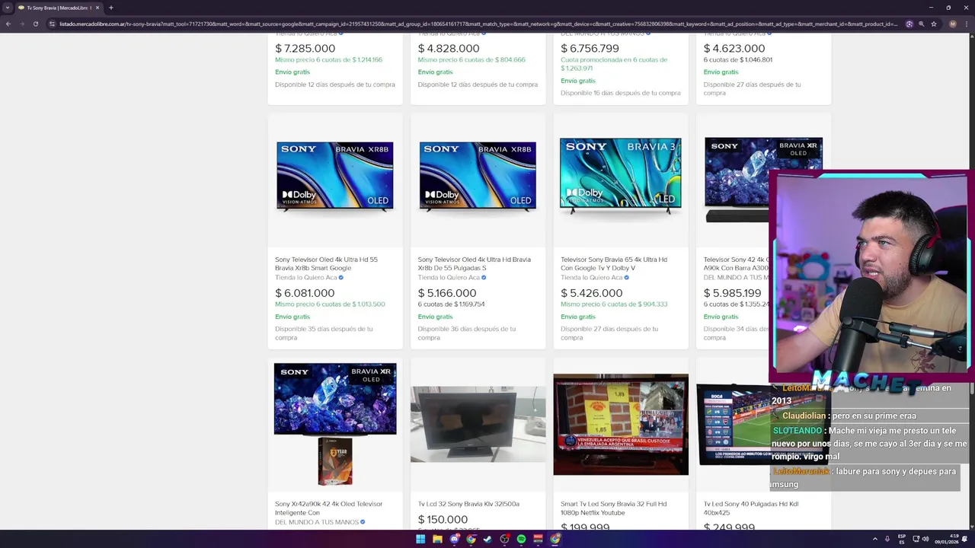Screen dimensions: 975x548
Task: Click the $ 6.081.000 price
Action: (305, 293)
